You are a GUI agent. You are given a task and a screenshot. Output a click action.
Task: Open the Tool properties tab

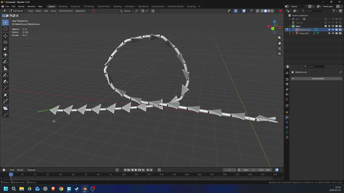(x=287, y=73)
